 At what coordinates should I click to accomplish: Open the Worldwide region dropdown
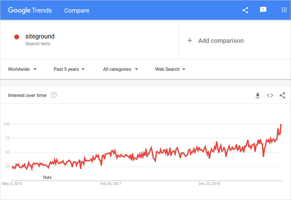coord(22,69)
